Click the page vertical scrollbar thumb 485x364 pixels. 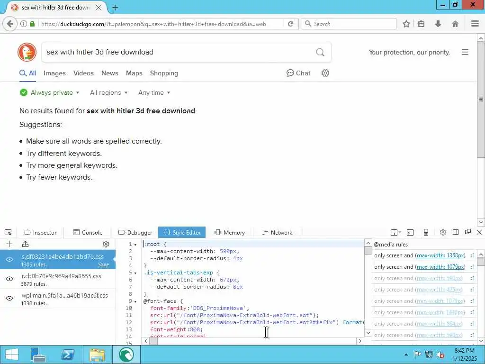click(481, 100)
